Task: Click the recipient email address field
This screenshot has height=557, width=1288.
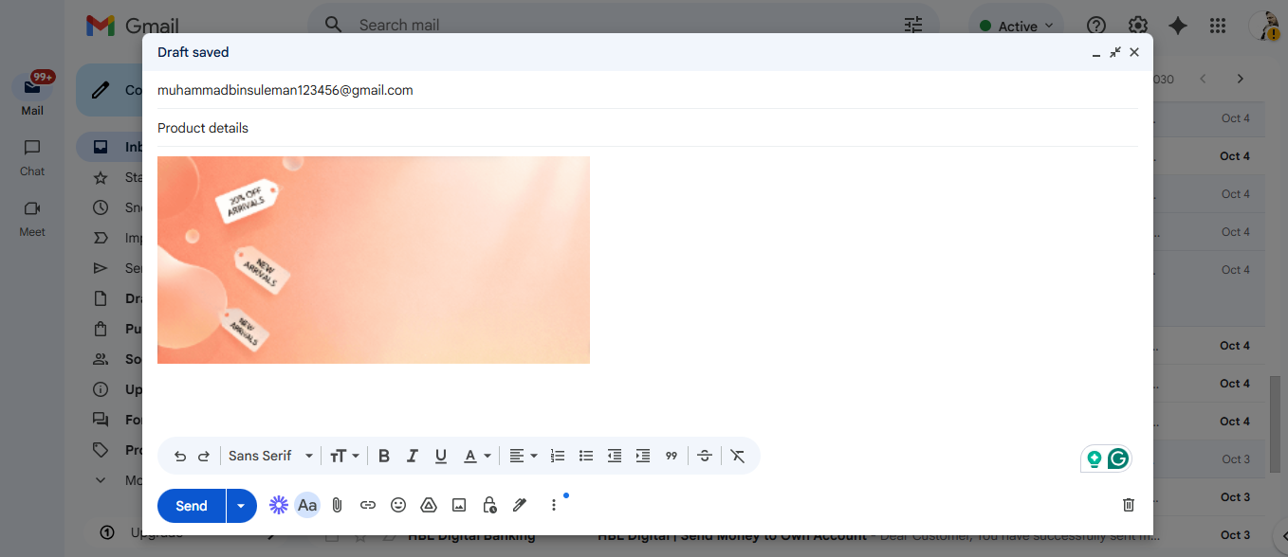Action: (648, 90)
